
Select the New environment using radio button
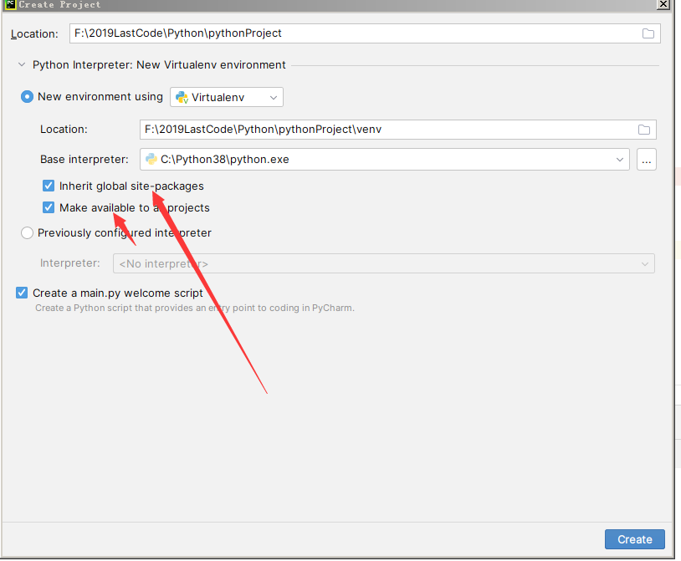tap(27, 96)
